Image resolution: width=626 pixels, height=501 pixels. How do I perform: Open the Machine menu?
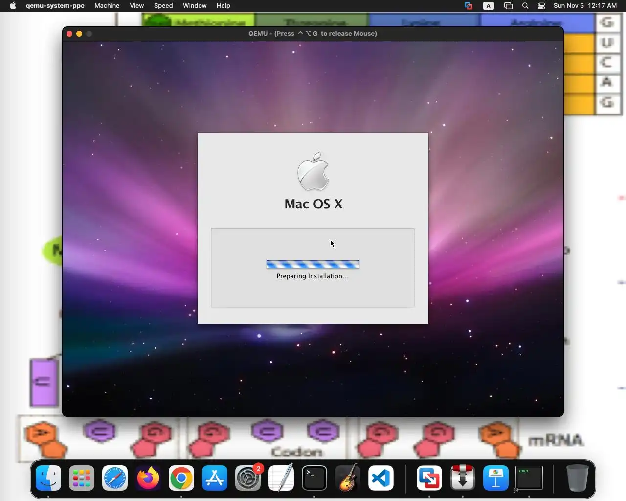pos(107,6)
